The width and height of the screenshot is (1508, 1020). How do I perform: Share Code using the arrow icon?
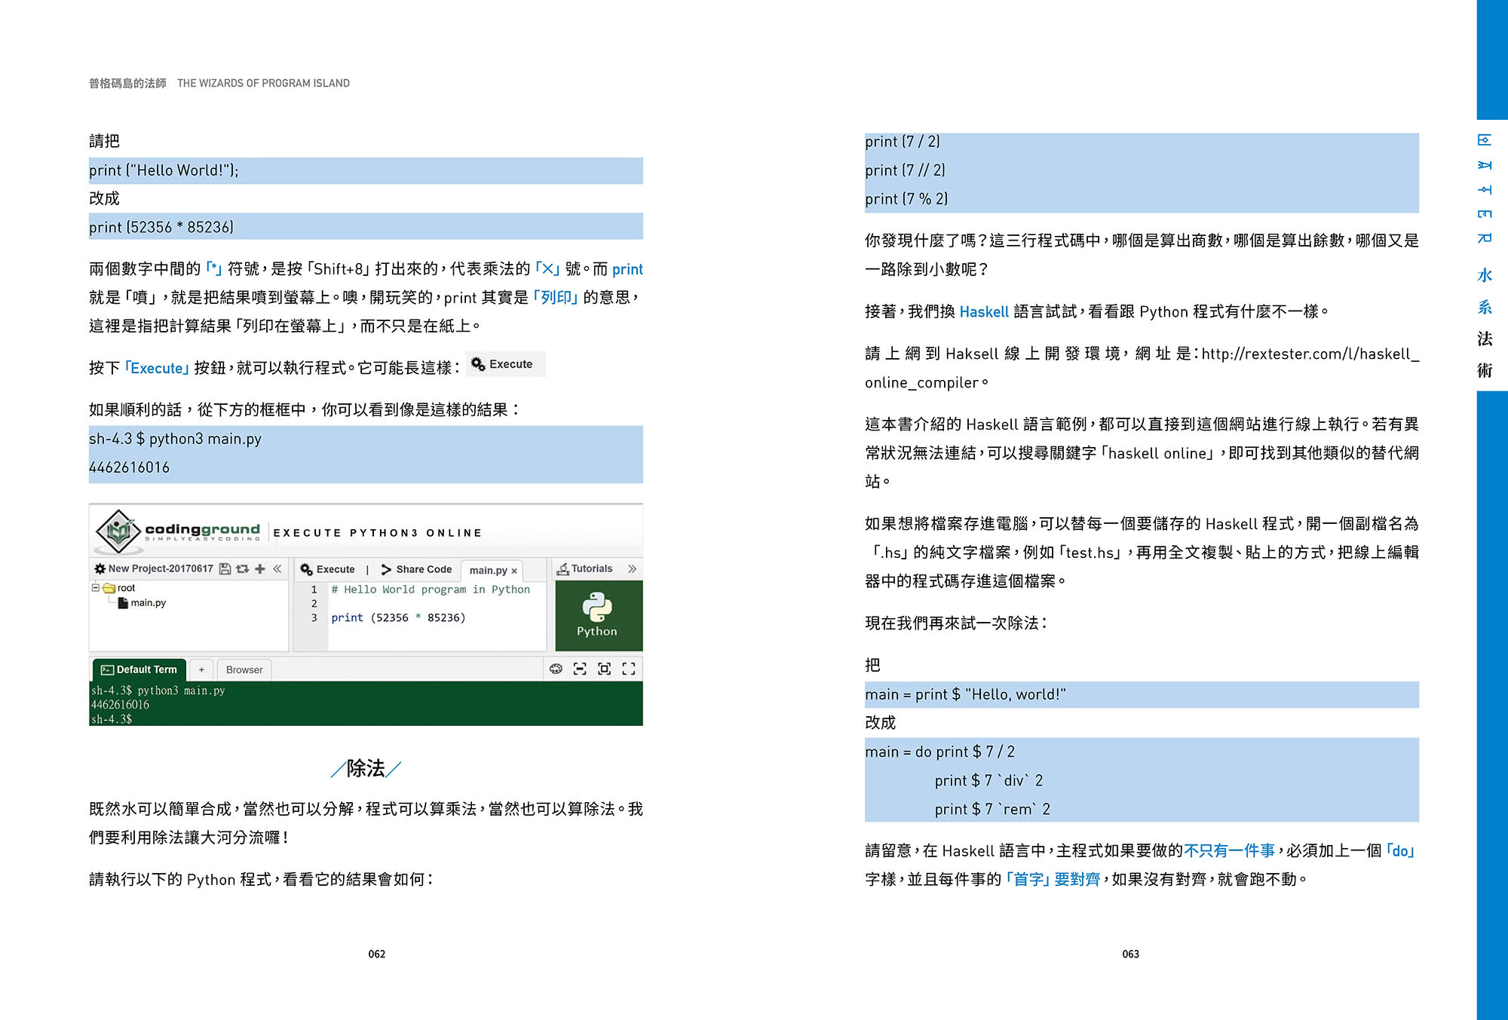386,569
